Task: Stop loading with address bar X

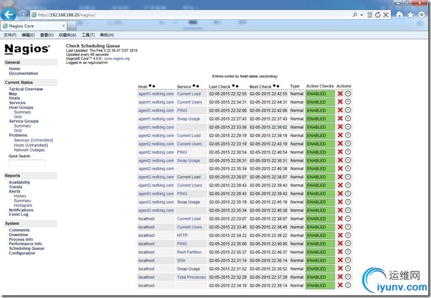Action: 386,15
